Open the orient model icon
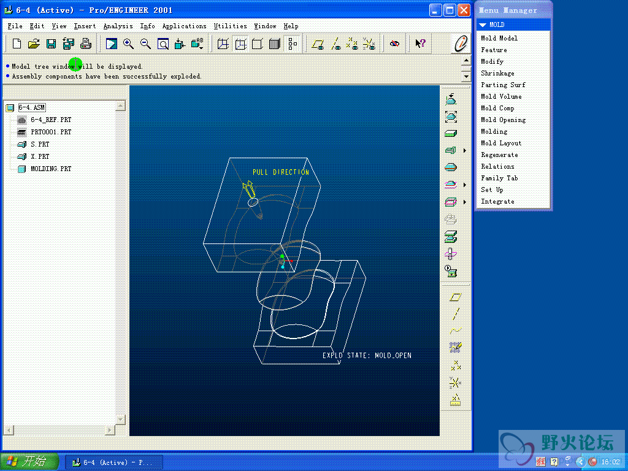This screenshot has height=471, width=628. tap(180, 44)
